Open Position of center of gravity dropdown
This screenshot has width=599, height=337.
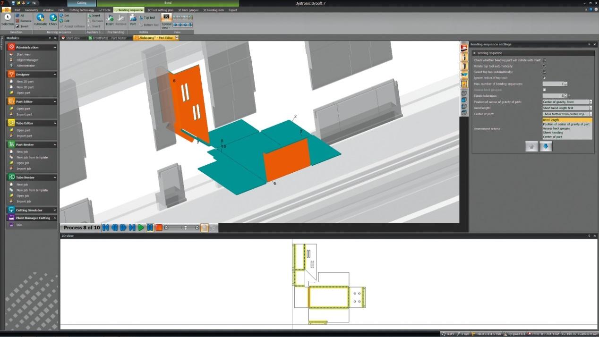(x=590, y=102)
